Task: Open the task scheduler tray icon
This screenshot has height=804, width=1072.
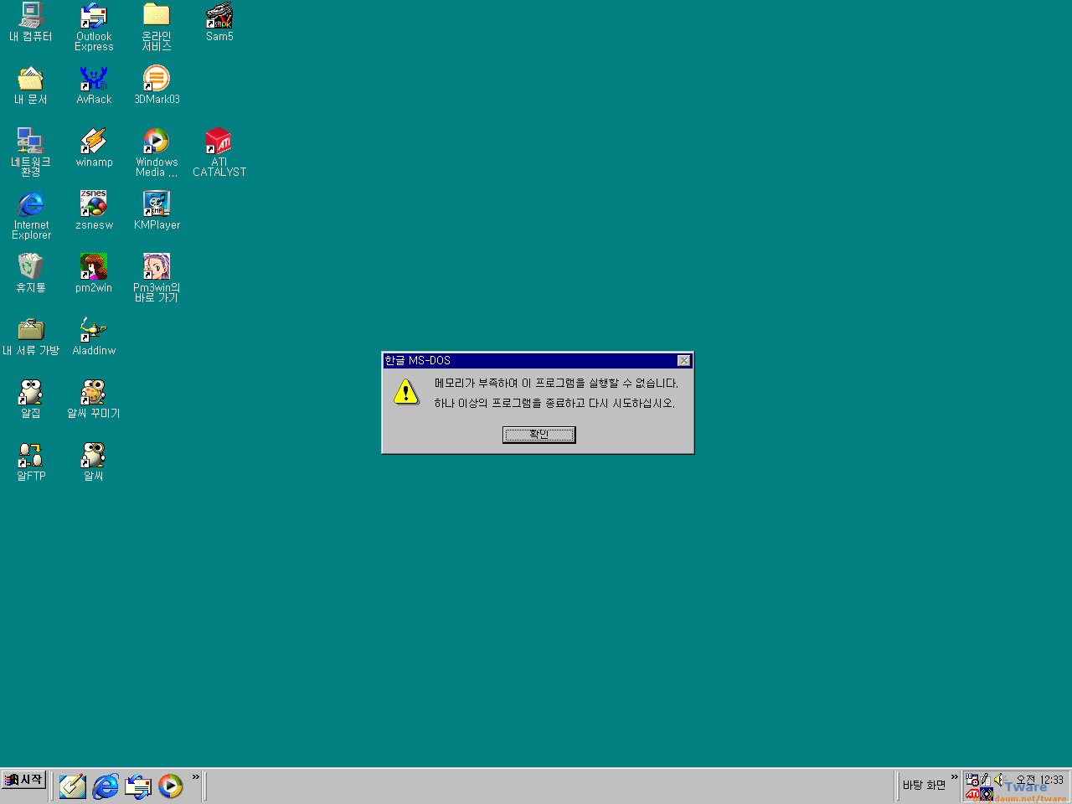Action: pos(972,780)
